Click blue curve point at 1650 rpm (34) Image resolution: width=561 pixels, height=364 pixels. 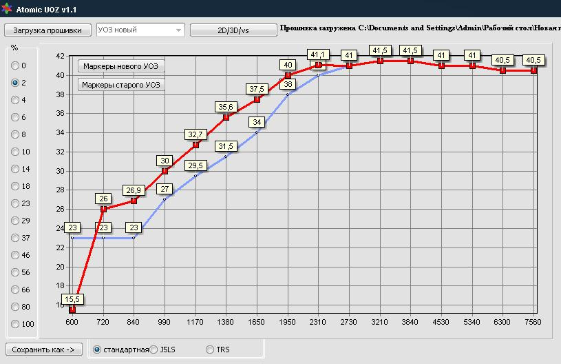click(257, 132)
